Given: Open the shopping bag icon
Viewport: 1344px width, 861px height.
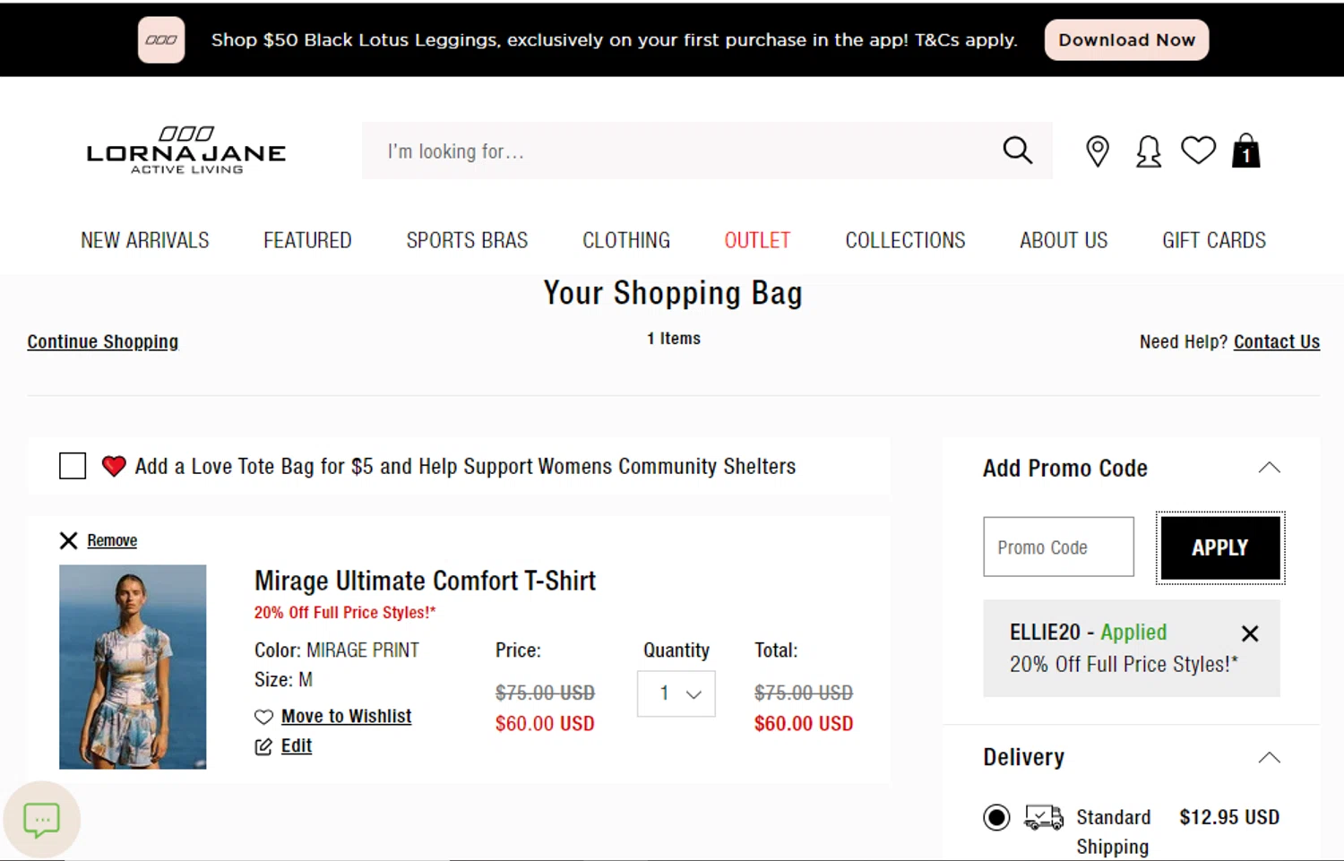Looking at the screenshot, I should pyautogui.click(x=1245, y=151).
